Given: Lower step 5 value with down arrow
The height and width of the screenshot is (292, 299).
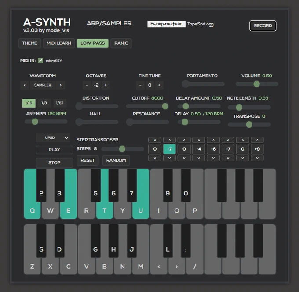Looking at the screenshot, I should (213, 158).
